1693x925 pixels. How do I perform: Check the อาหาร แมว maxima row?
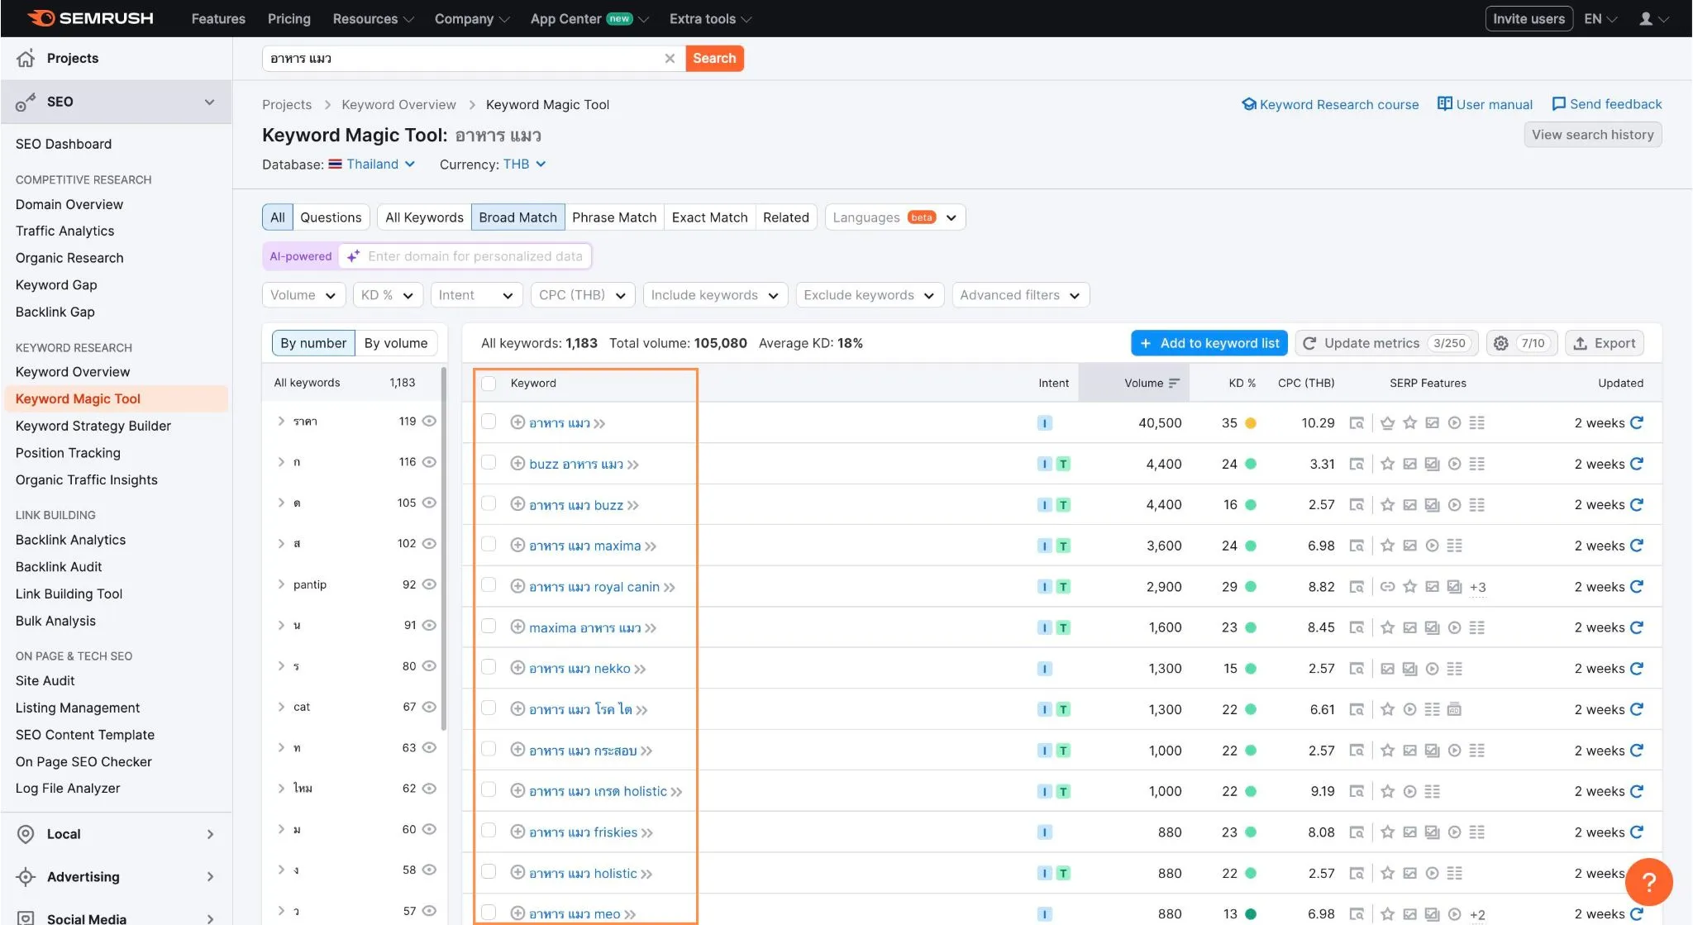click(x=489, y=544)
